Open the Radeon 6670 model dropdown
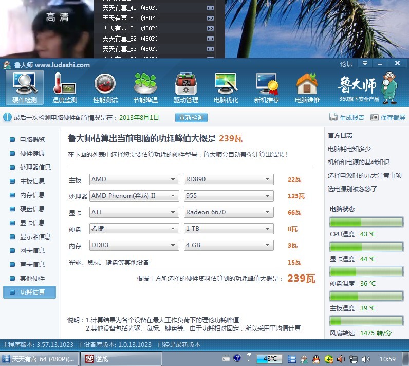Screen dimensions: 409x366 coord(229,212)
